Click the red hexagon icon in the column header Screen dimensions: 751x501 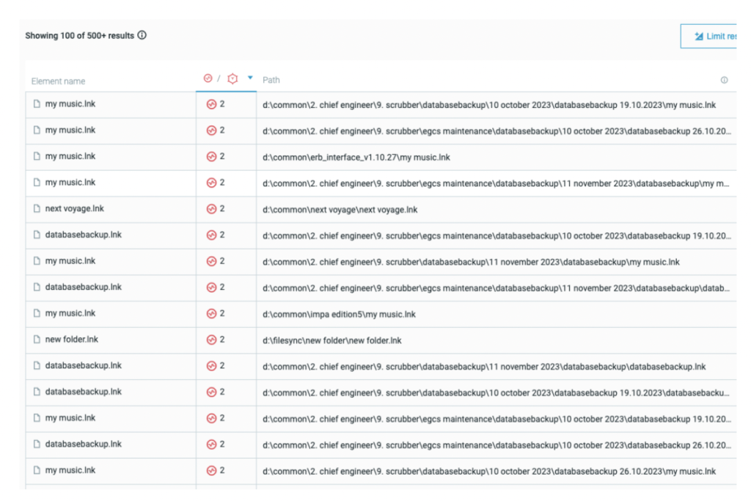tap(232, 78)
